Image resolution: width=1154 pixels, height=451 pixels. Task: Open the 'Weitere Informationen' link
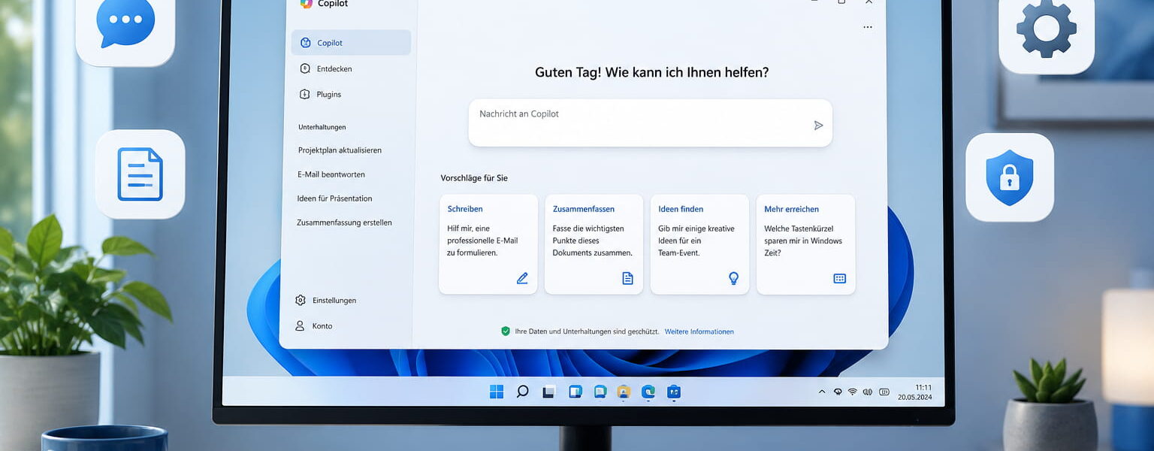coord(699,331)
